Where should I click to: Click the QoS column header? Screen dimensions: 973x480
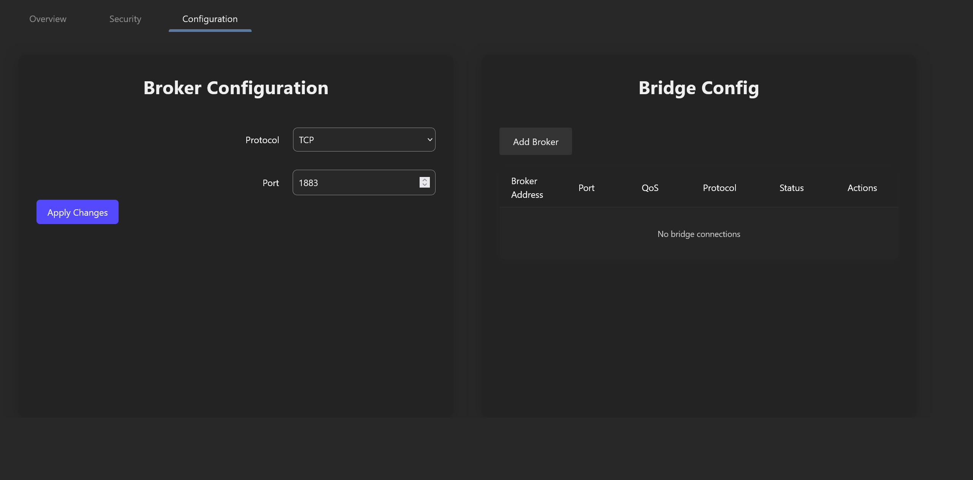coord(650,188)
